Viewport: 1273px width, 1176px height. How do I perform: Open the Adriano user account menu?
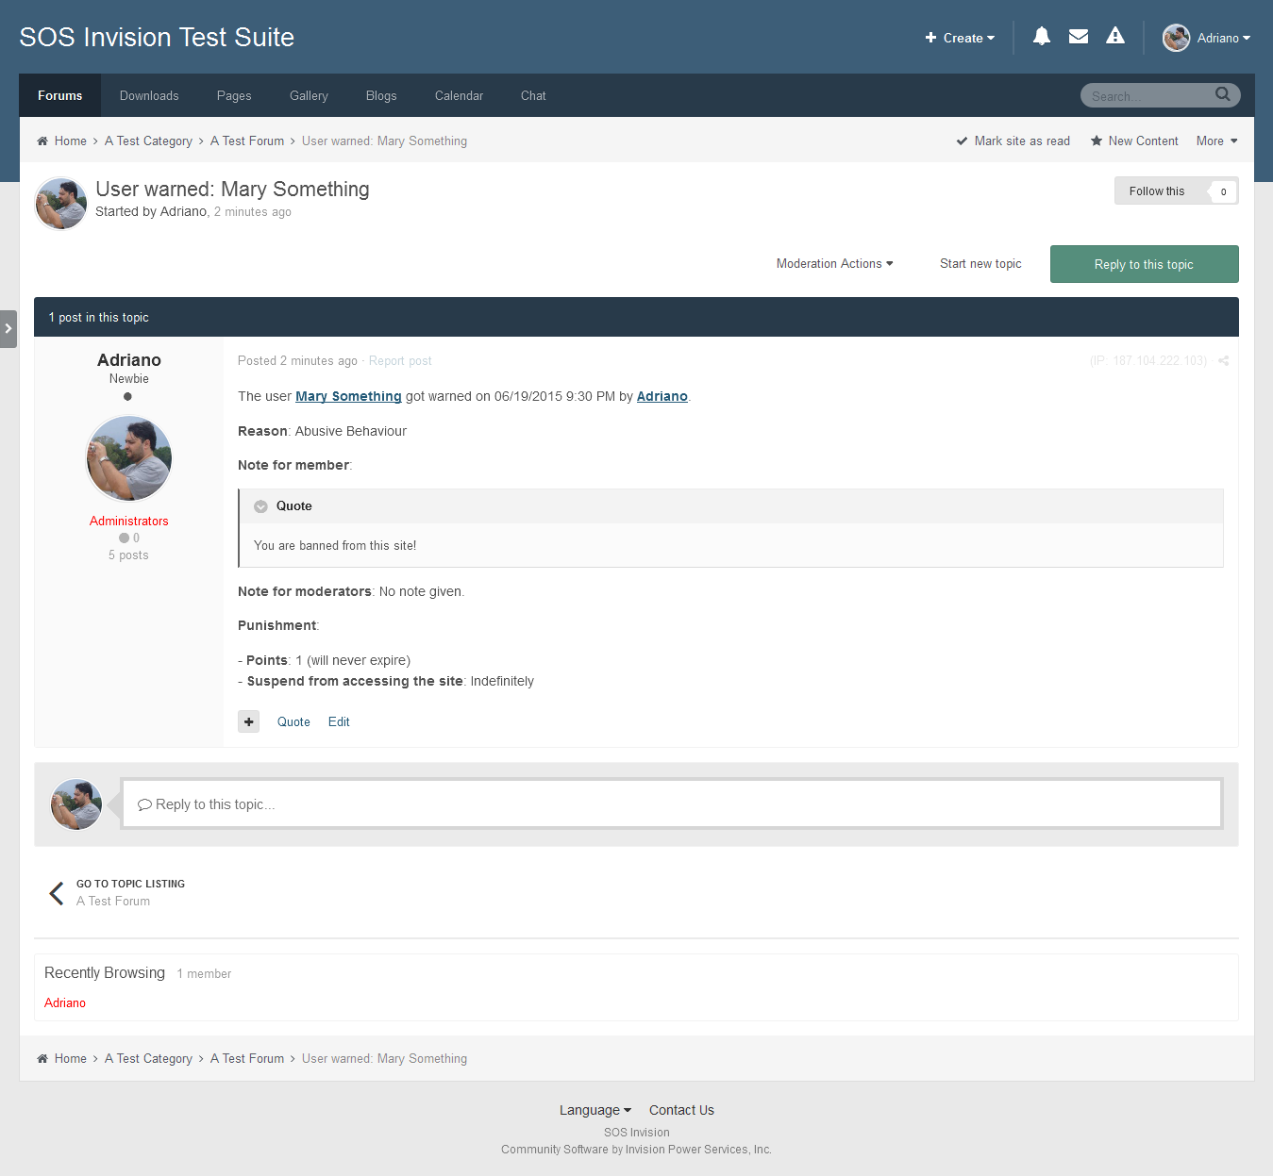point(1207,38)
